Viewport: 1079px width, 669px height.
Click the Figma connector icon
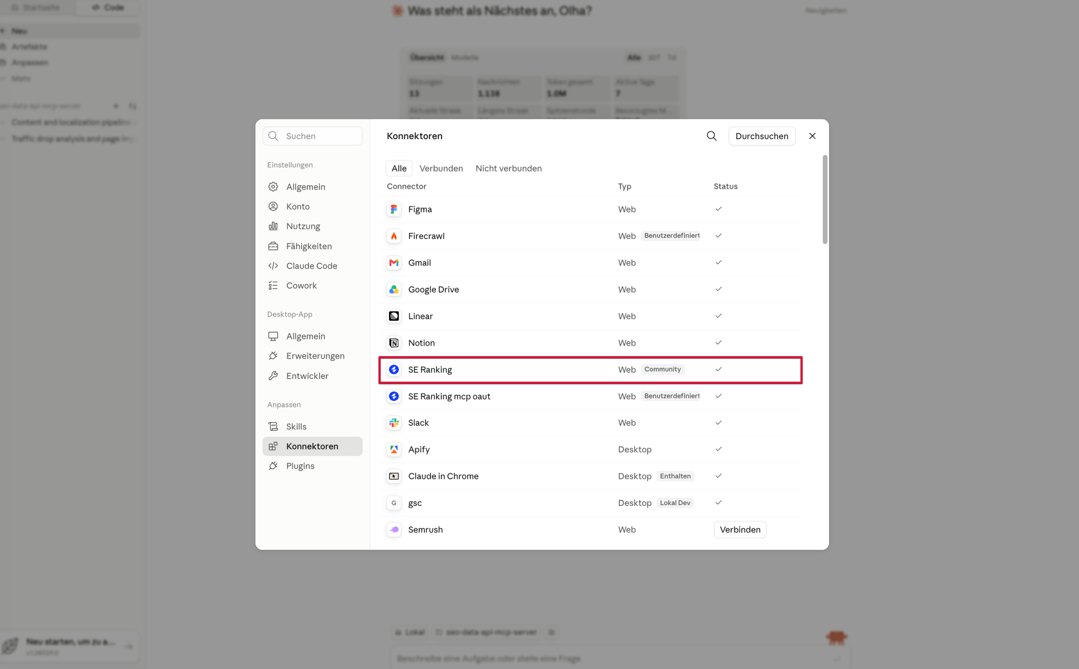click(394, 209)
